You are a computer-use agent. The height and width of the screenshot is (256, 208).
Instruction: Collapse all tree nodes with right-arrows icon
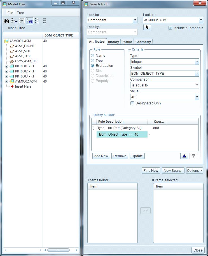pyautogui.click(x=44, y=21)
